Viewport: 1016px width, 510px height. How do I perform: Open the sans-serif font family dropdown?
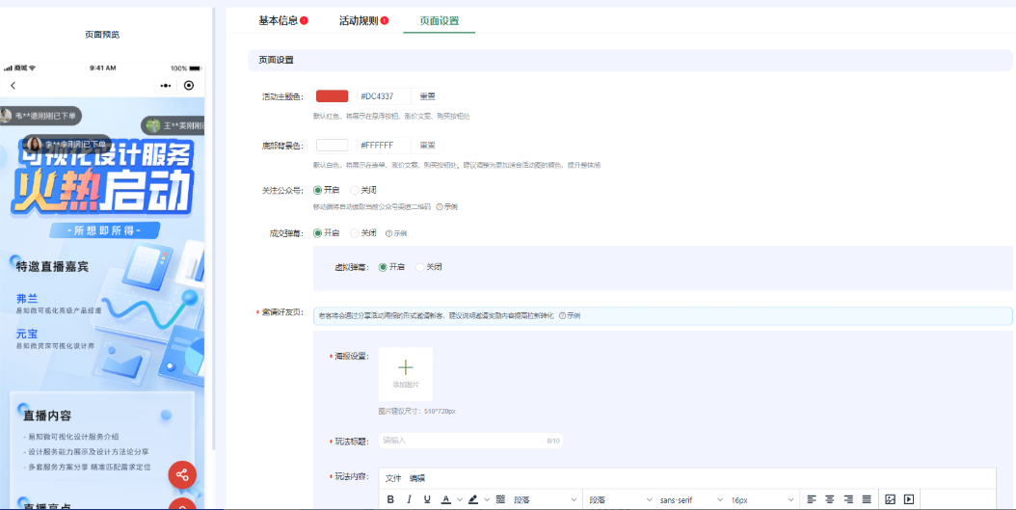689,499
